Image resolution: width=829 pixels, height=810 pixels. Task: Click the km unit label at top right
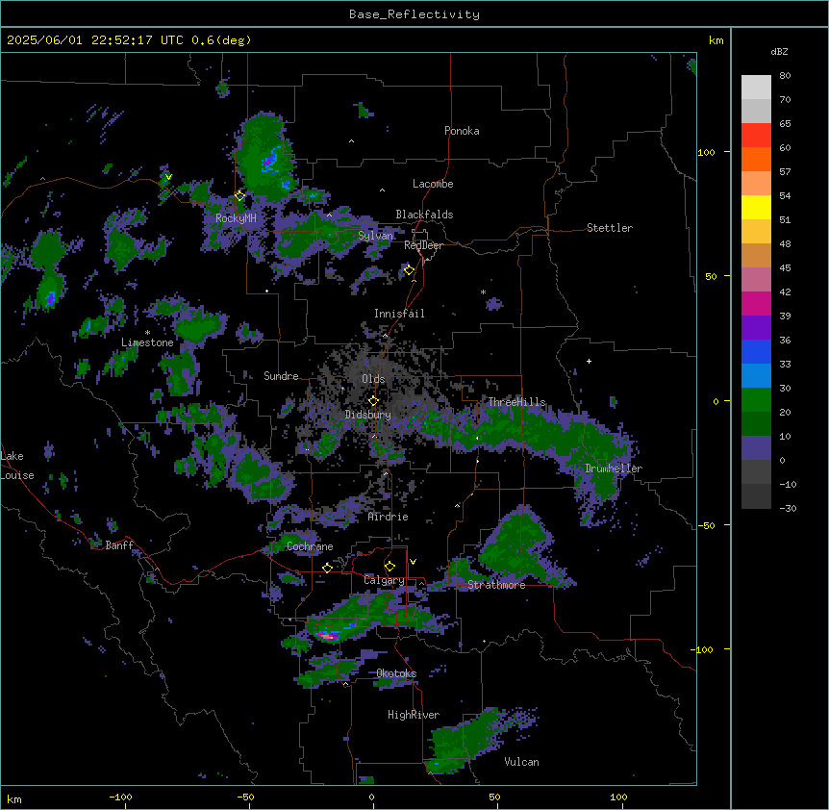[x=716, y=40]
